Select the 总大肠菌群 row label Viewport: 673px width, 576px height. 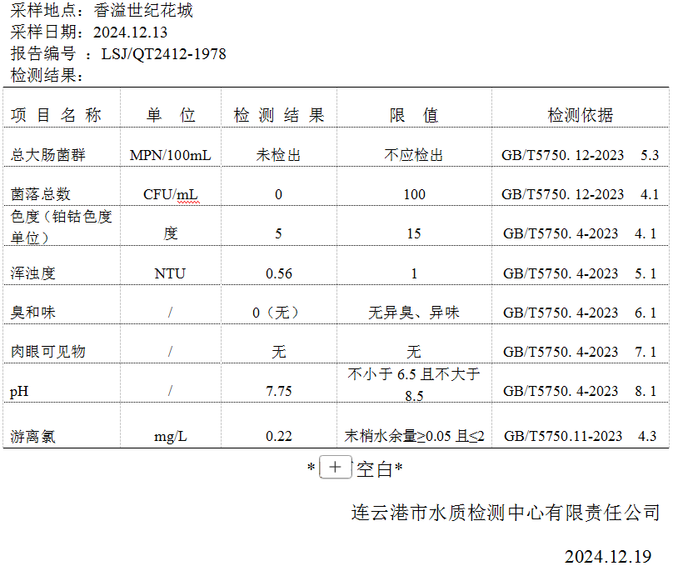coord(48,155)
